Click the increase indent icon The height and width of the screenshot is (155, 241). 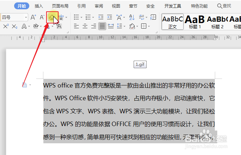[x=109, y=17]
